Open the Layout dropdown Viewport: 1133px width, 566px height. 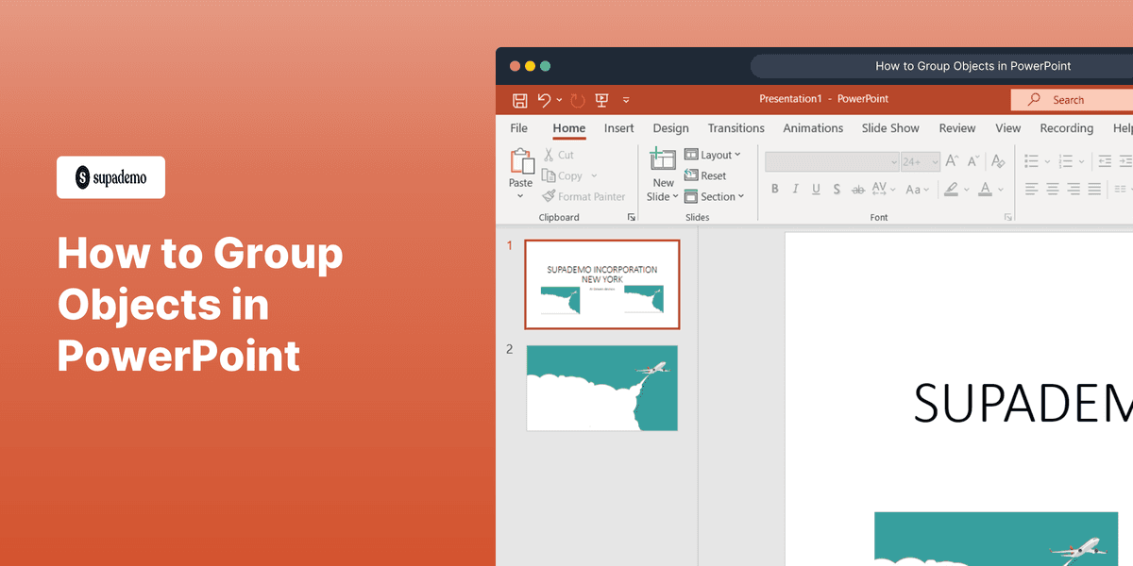coord(715,154)
